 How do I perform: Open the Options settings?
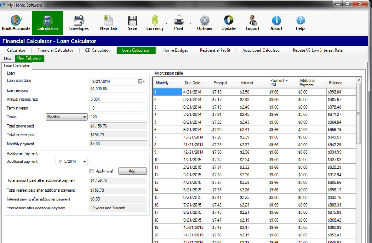(x=204, y=23)
